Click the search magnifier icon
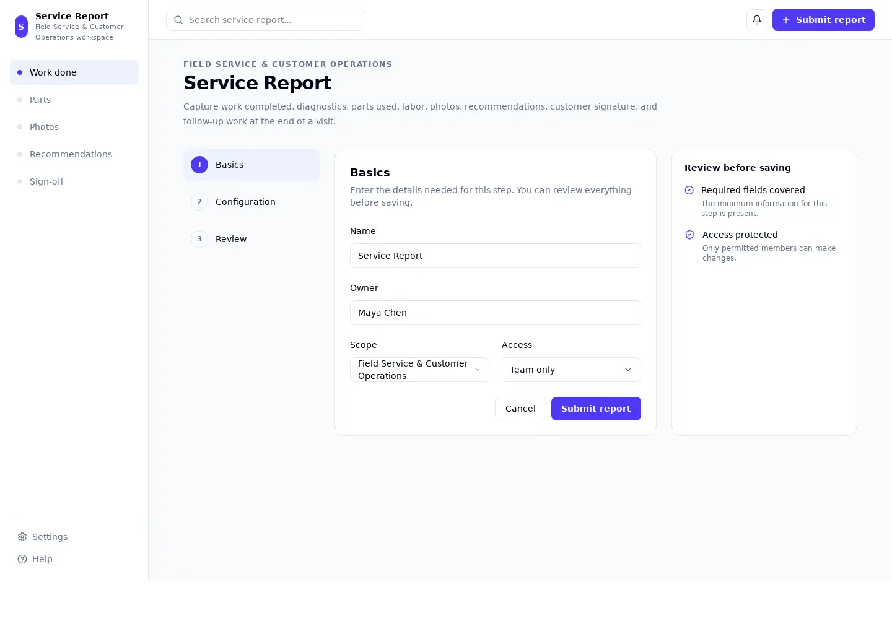This screenshot has width=892, height=634. click(x=178, y=20)
